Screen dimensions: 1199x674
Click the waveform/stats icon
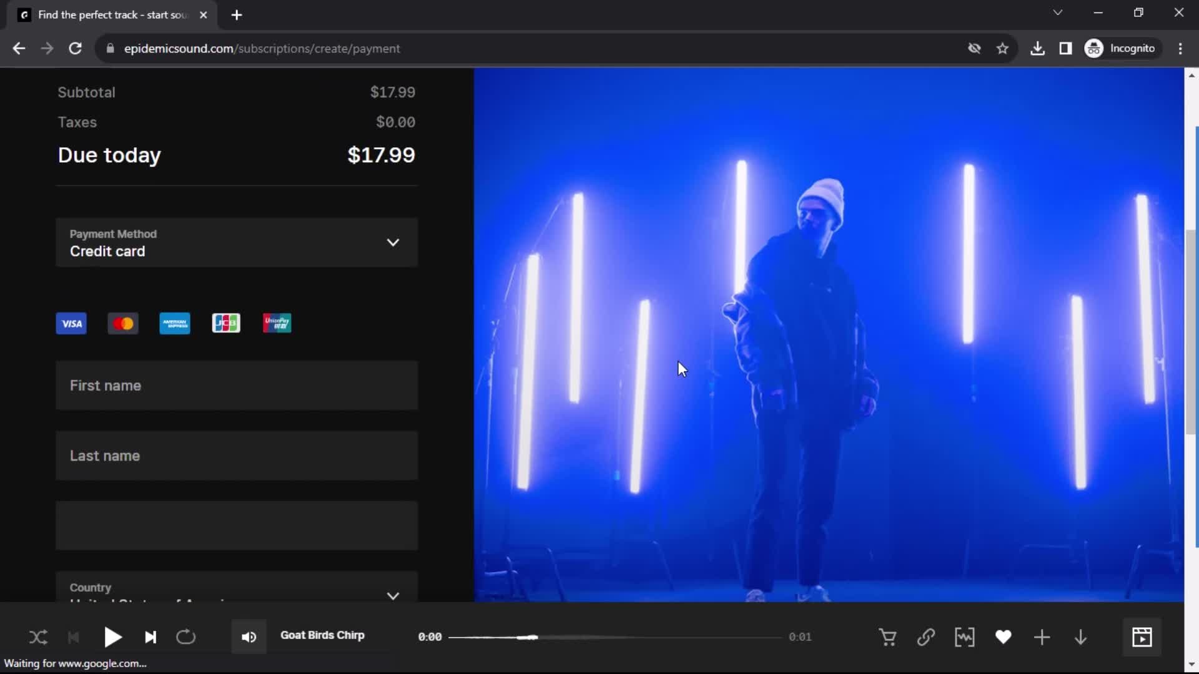(x=964, y=636)
